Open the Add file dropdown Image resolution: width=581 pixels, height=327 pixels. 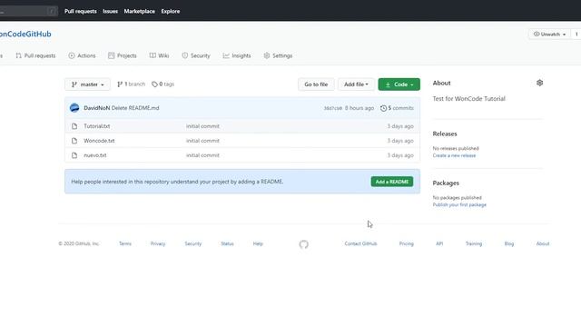[x=356, y=84]
